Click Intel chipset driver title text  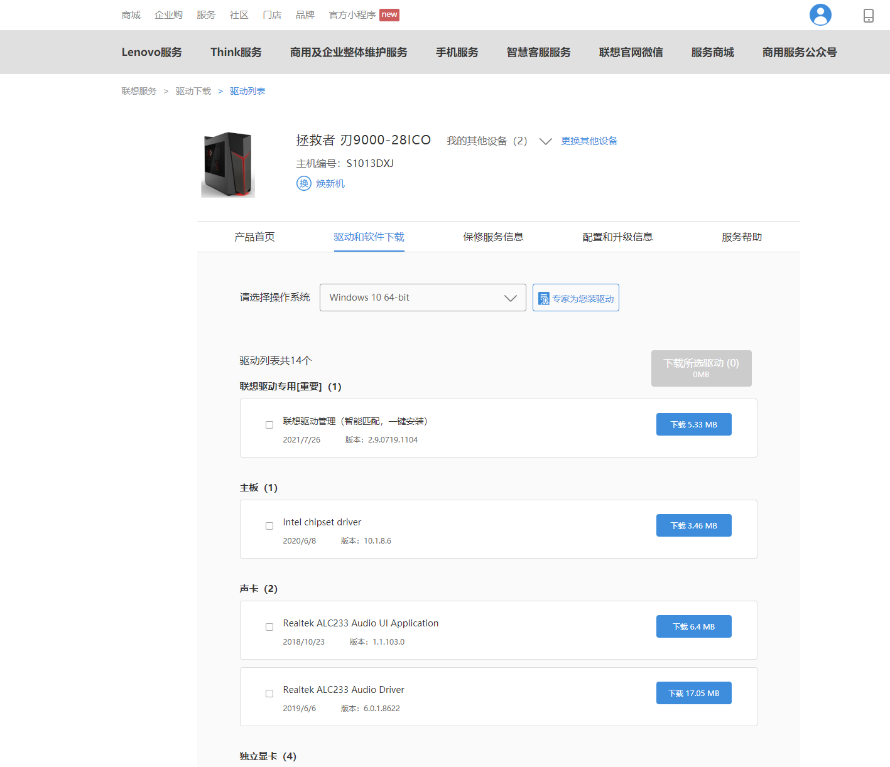322,522
